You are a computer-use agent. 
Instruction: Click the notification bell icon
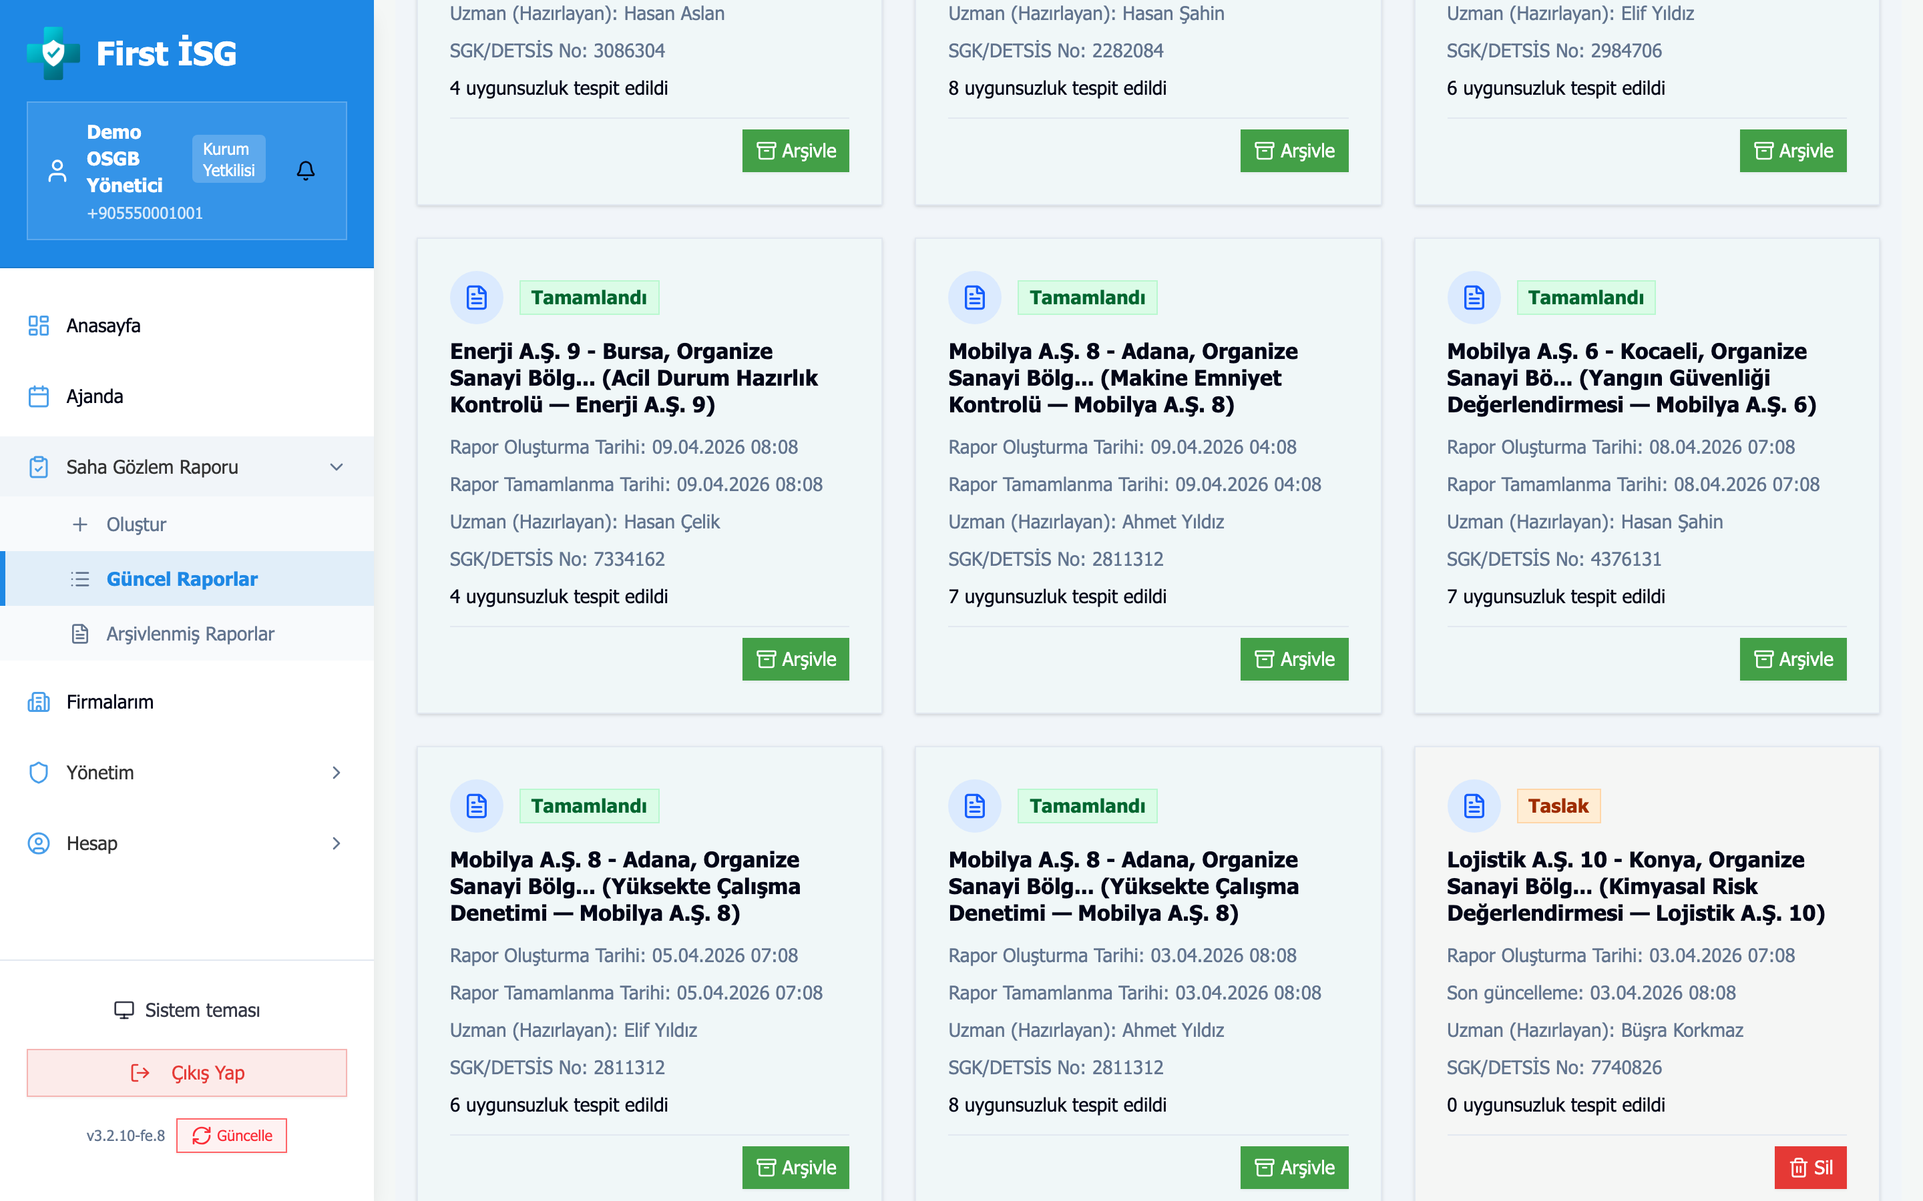coord(305,170)
